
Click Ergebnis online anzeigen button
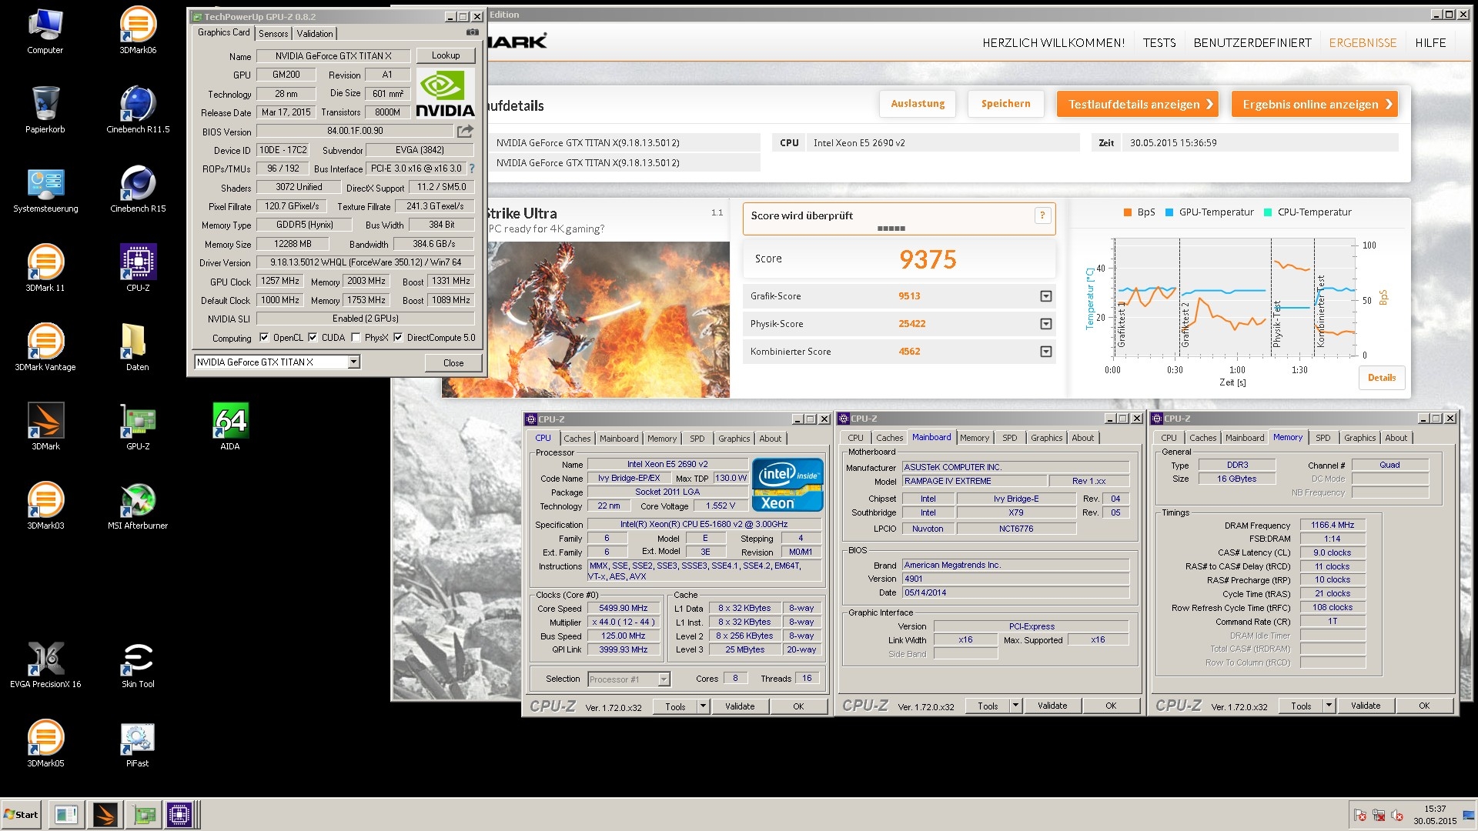(1314, 104)
